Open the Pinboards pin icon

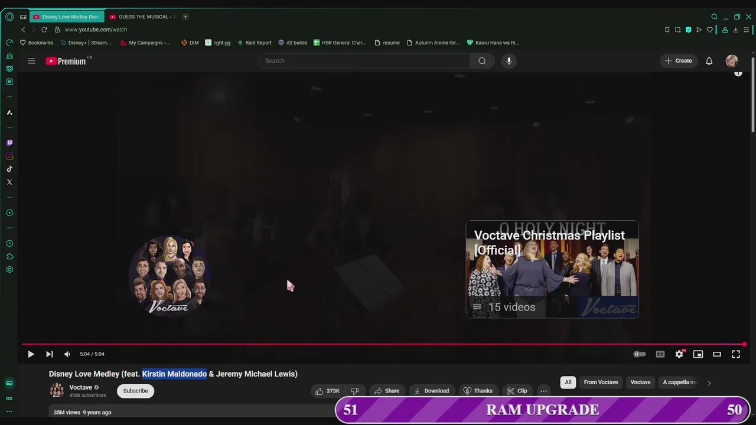(x=667, y=30)
